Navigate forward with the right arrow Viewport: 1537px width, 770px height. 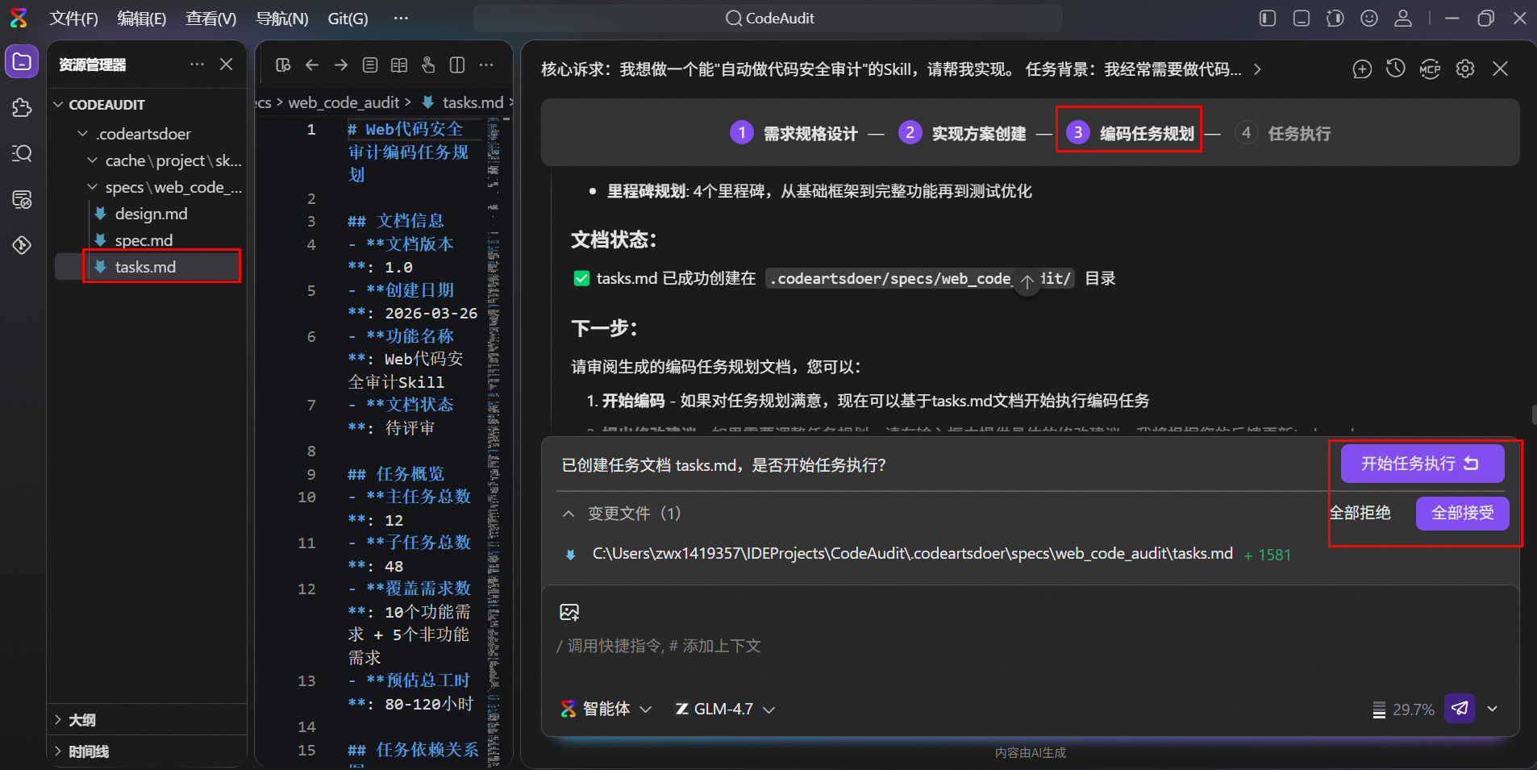[x=341, y=65]
